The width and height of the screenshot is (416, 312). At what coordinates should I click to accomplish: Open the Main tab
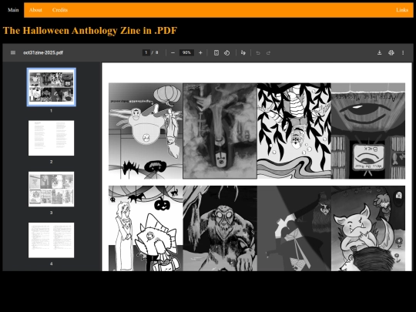tap(13, 10)
